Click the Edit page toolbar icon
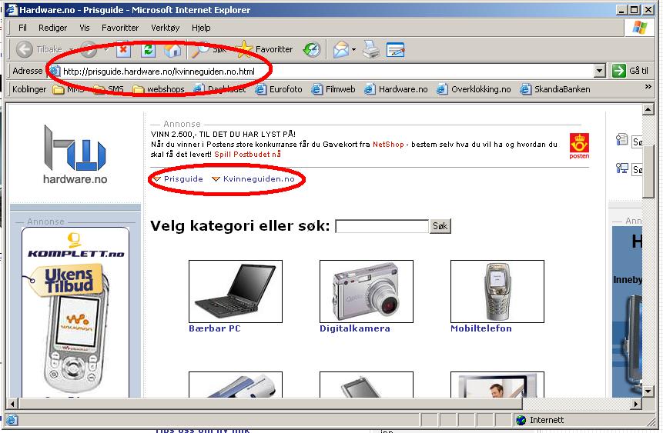The width and height of the screenshot is (663, 433). click(395, 49)
